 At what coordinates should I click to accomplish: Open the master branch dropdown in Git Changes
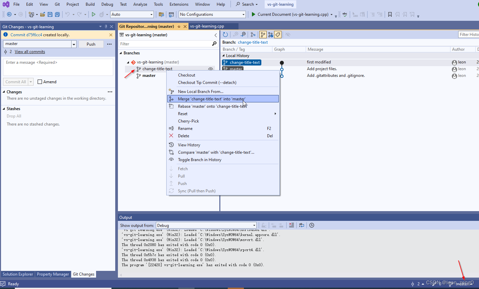[74, 44]
